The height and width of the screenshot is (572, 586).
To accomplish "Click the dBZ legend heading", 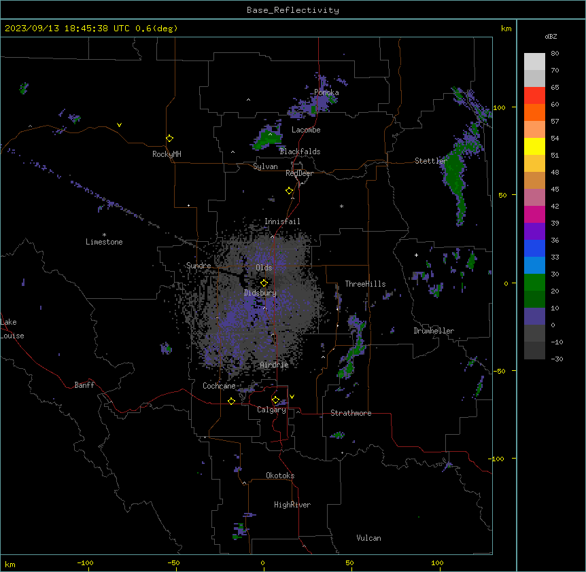I will click(551, 37).
